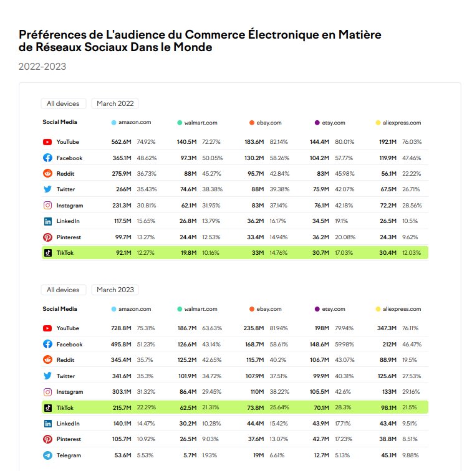Viewport: 472px width, 471px height.
Task: Click the orange ebay.com dot in first table
Action: [251, 123]
